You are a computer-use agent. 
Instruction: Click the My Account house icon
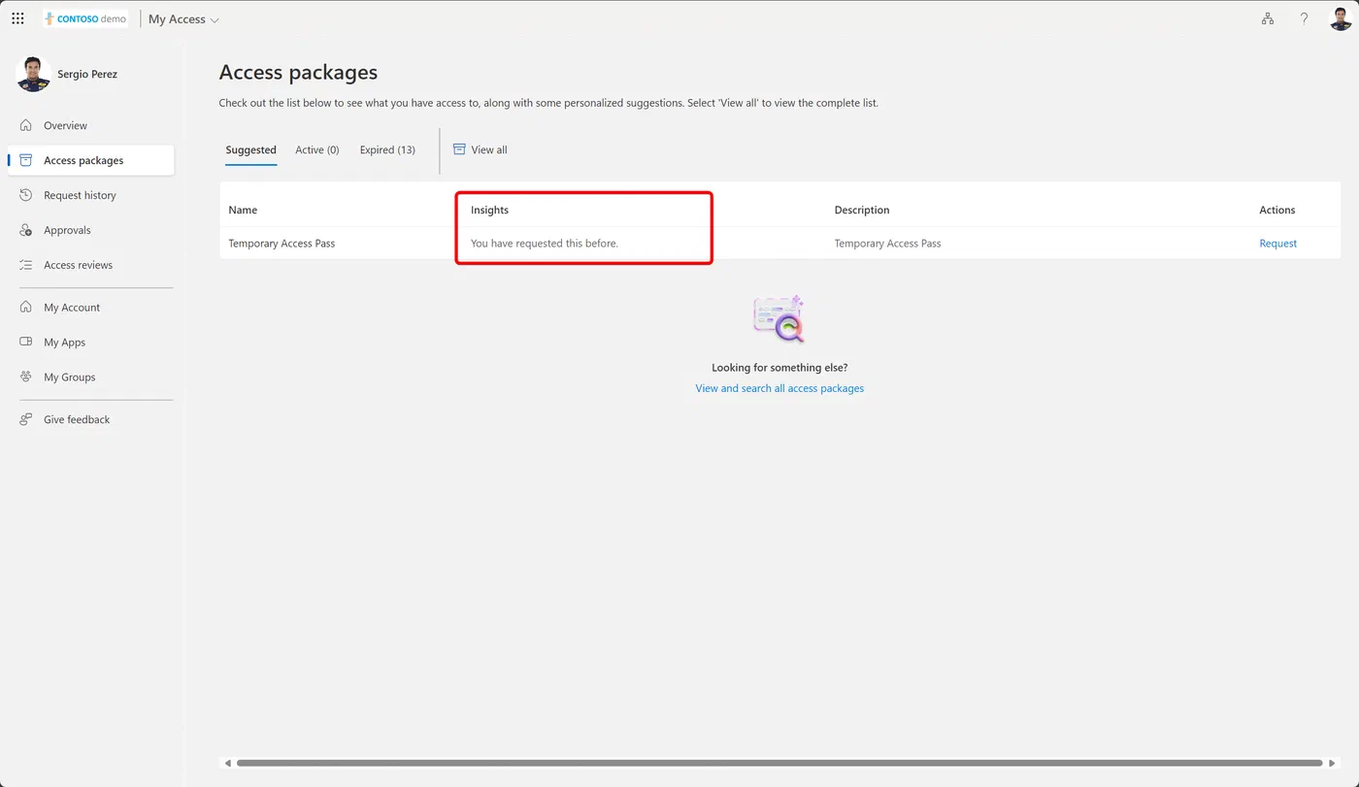(x=26, y=308)
